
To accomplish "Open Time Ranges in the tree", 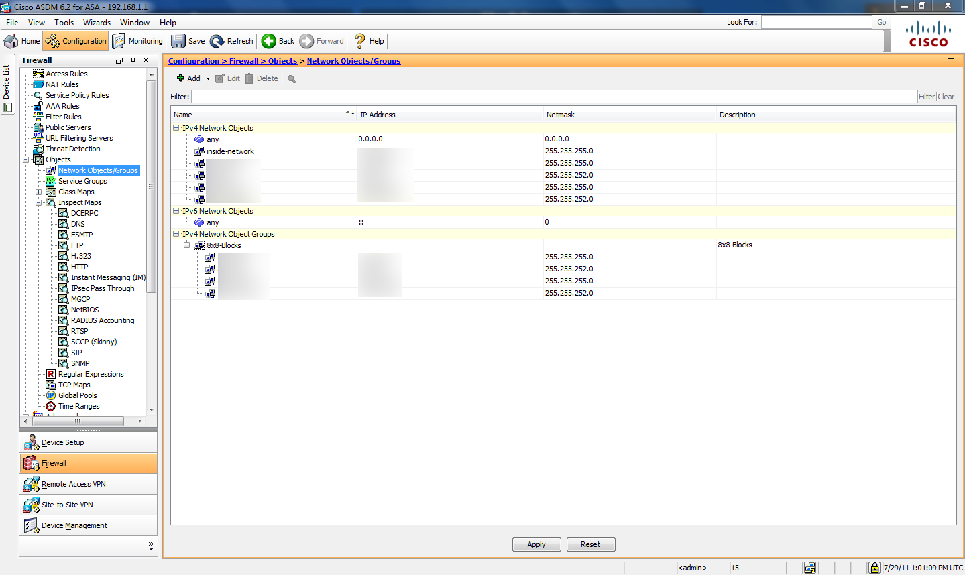I will click(78, 406).
